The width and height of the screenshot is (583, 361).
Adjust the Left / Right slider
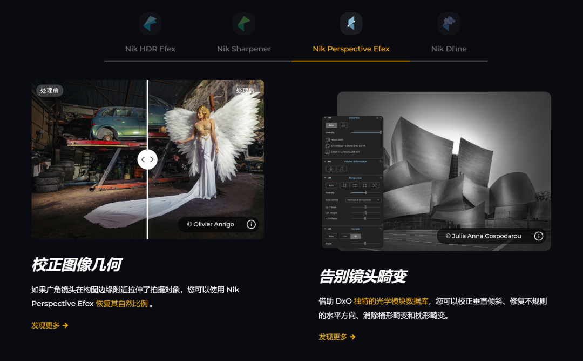point(366,213)
